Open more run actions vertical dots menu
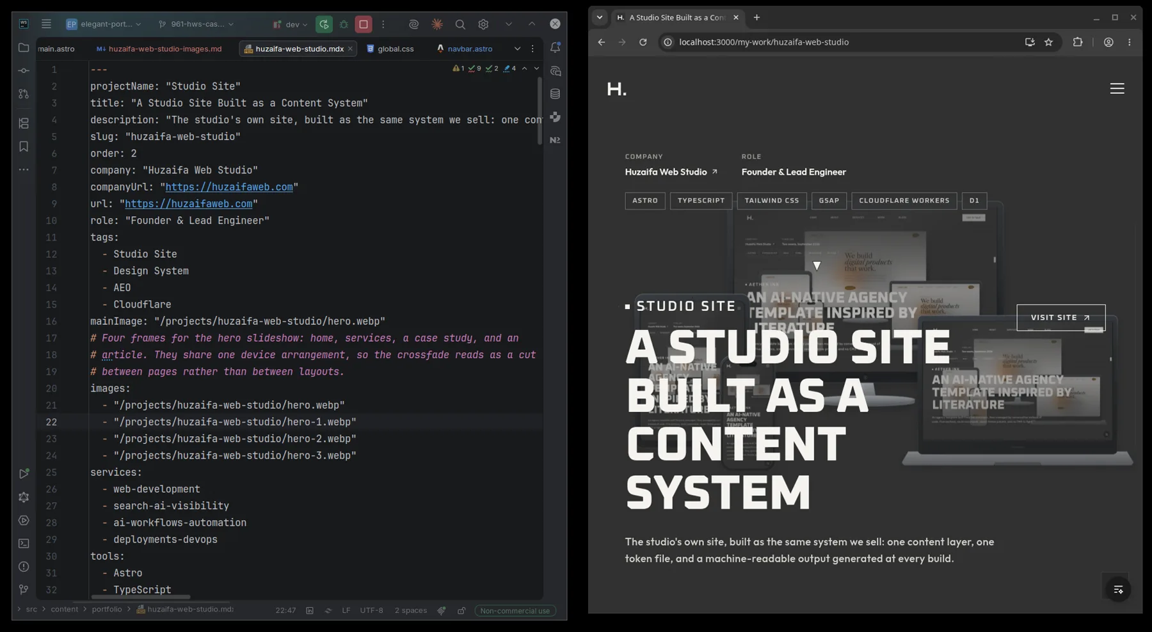The width and height of the screenshot is (1152, 632). pos(383,24)
